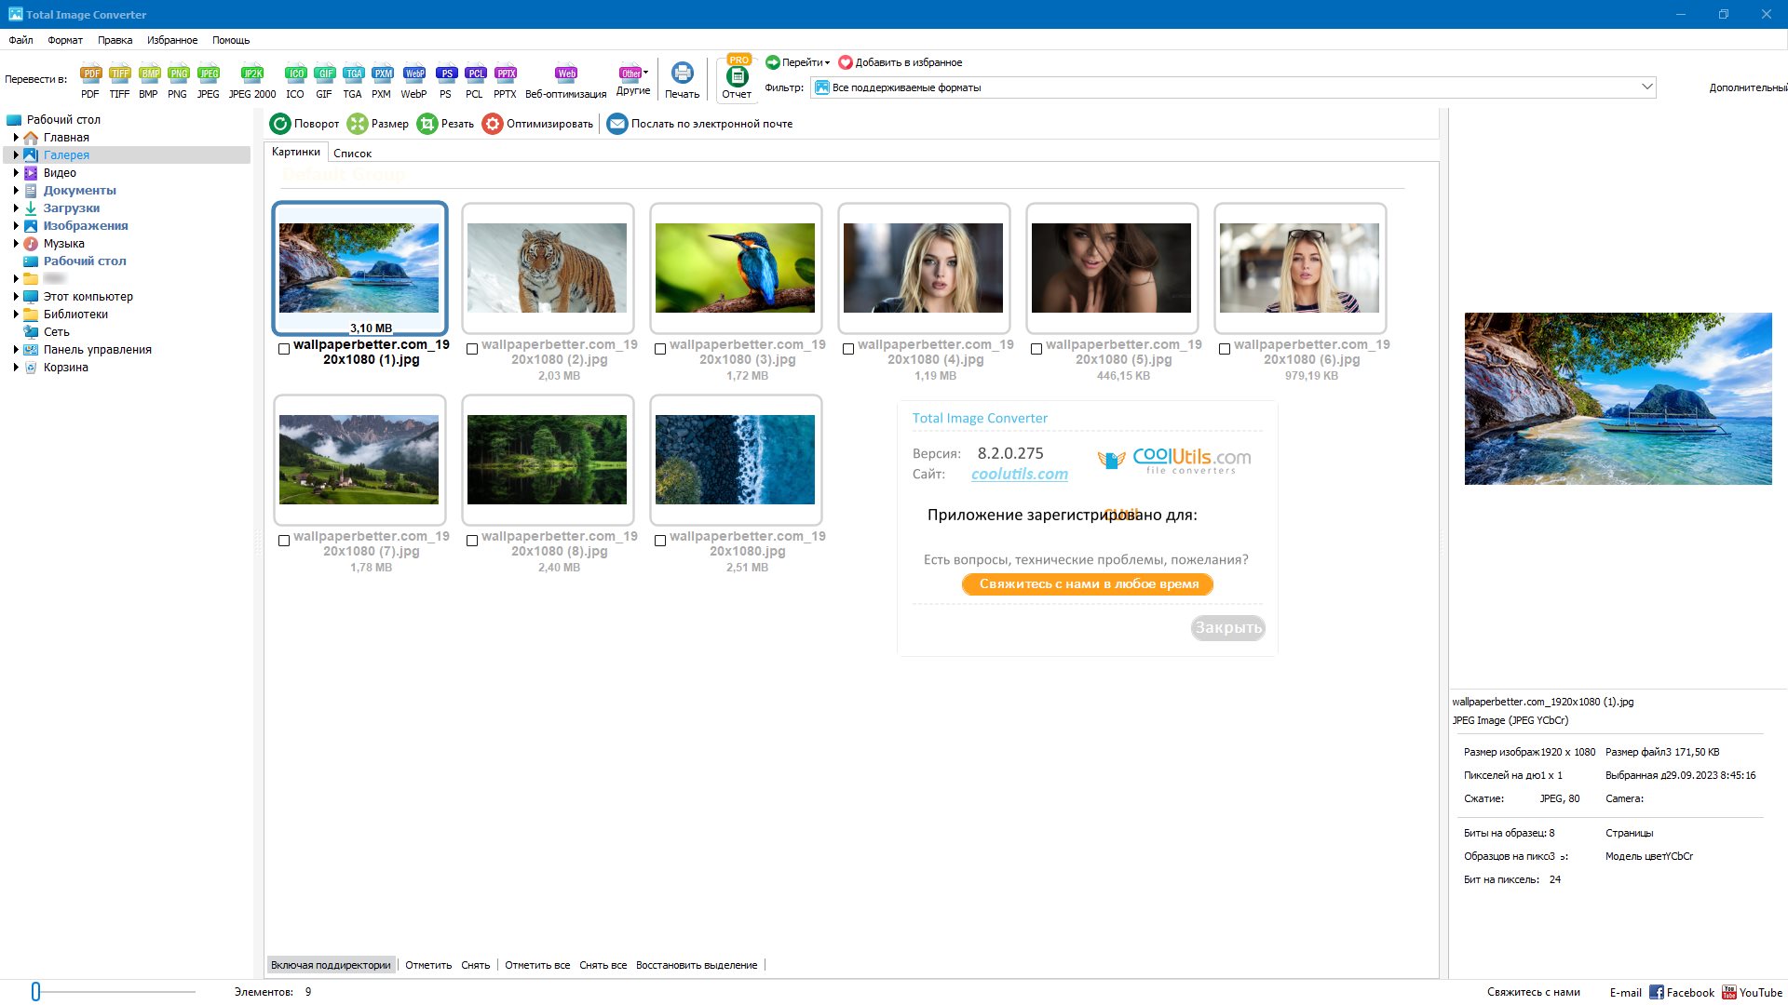Screen dimensions: 1788x1005
Task: Open the Избранное menu
Action: [172, 40]
